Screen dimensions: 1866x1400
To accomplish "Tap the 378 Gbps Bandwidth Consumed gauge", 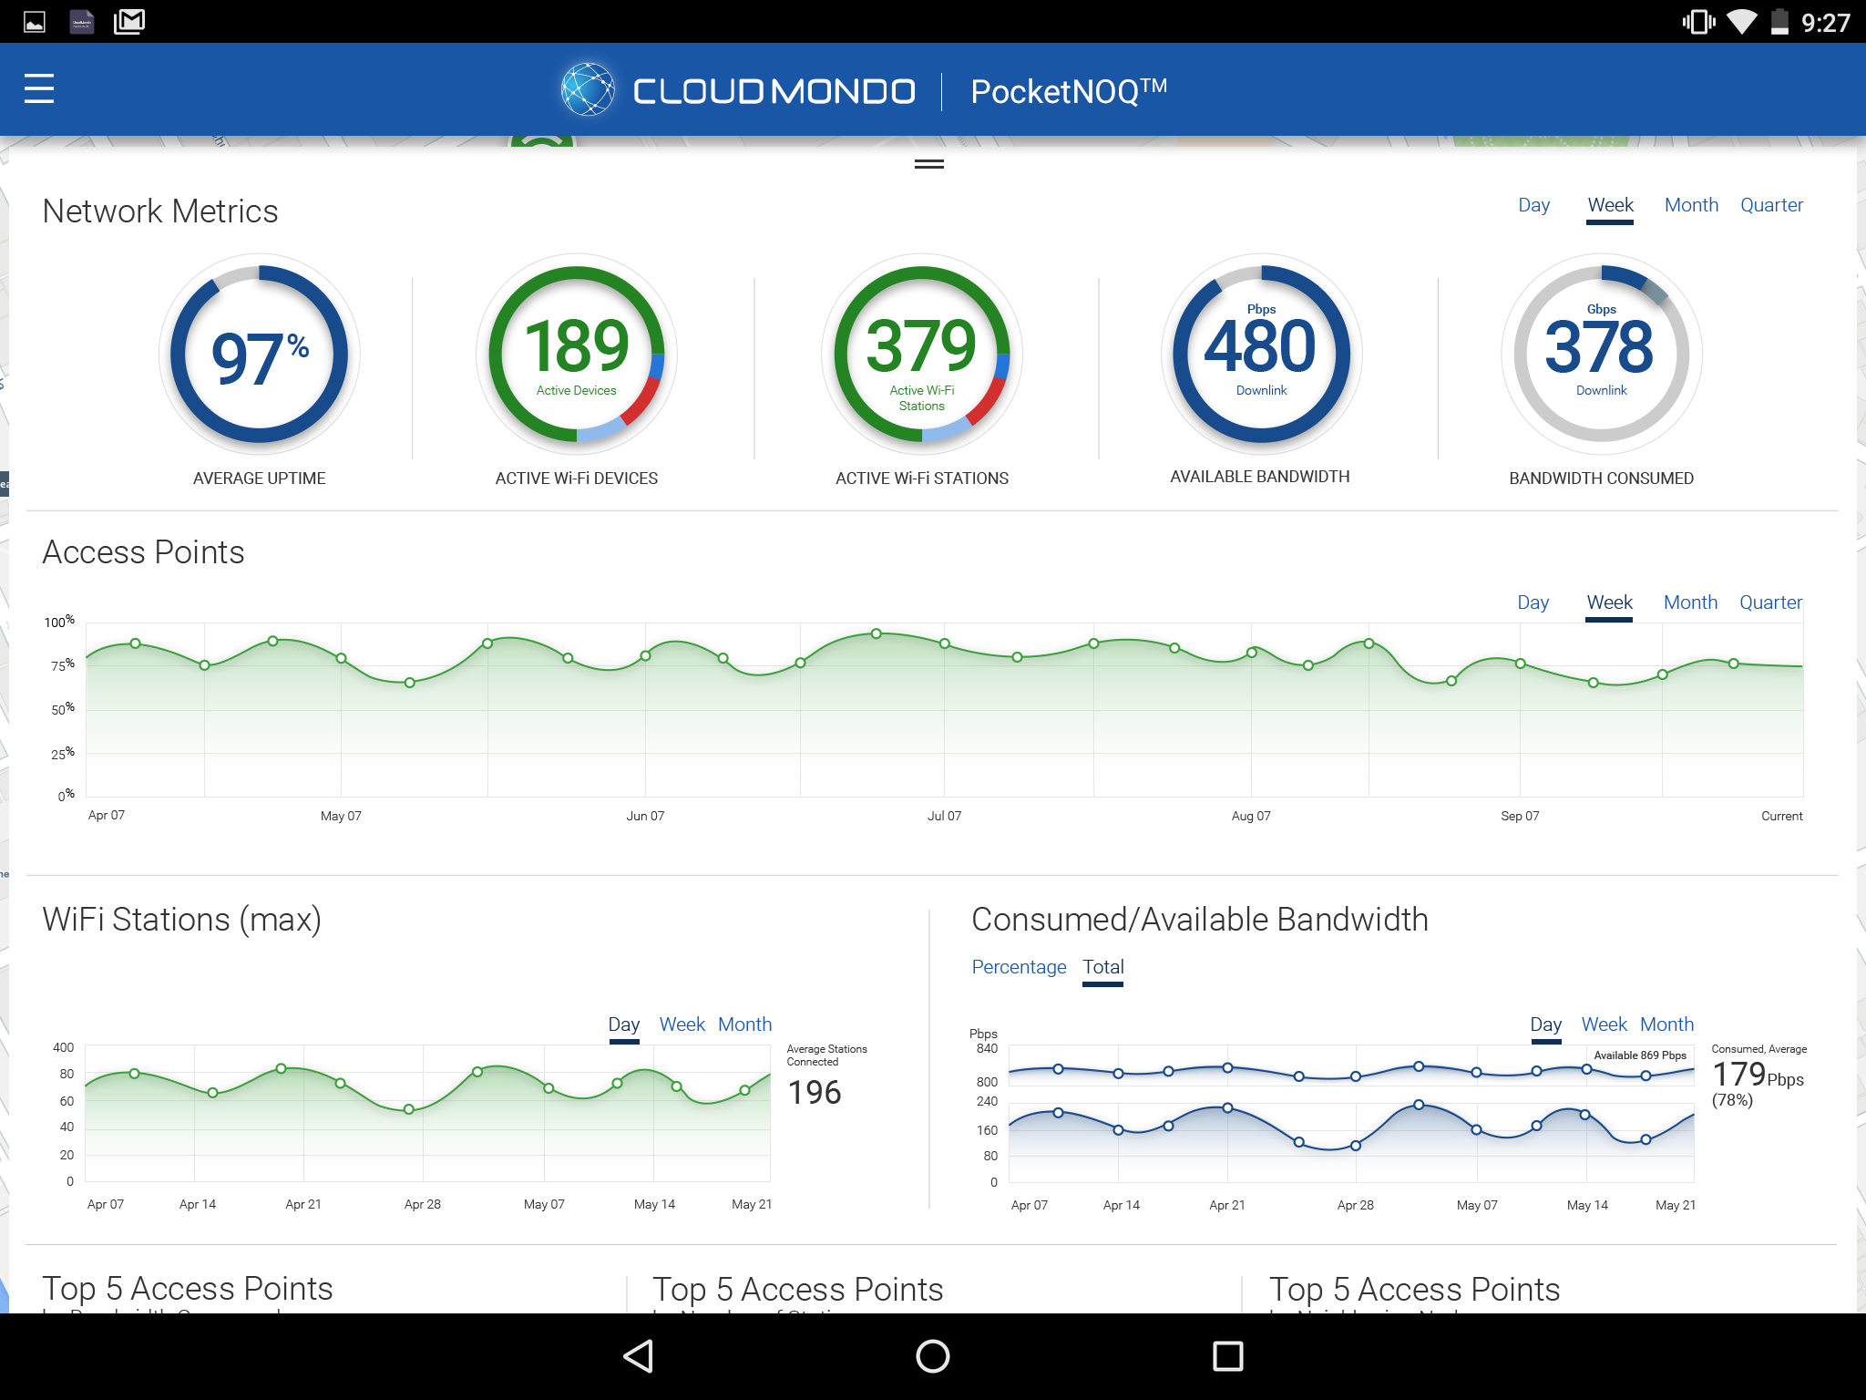I will click(x=1602, y=355).
